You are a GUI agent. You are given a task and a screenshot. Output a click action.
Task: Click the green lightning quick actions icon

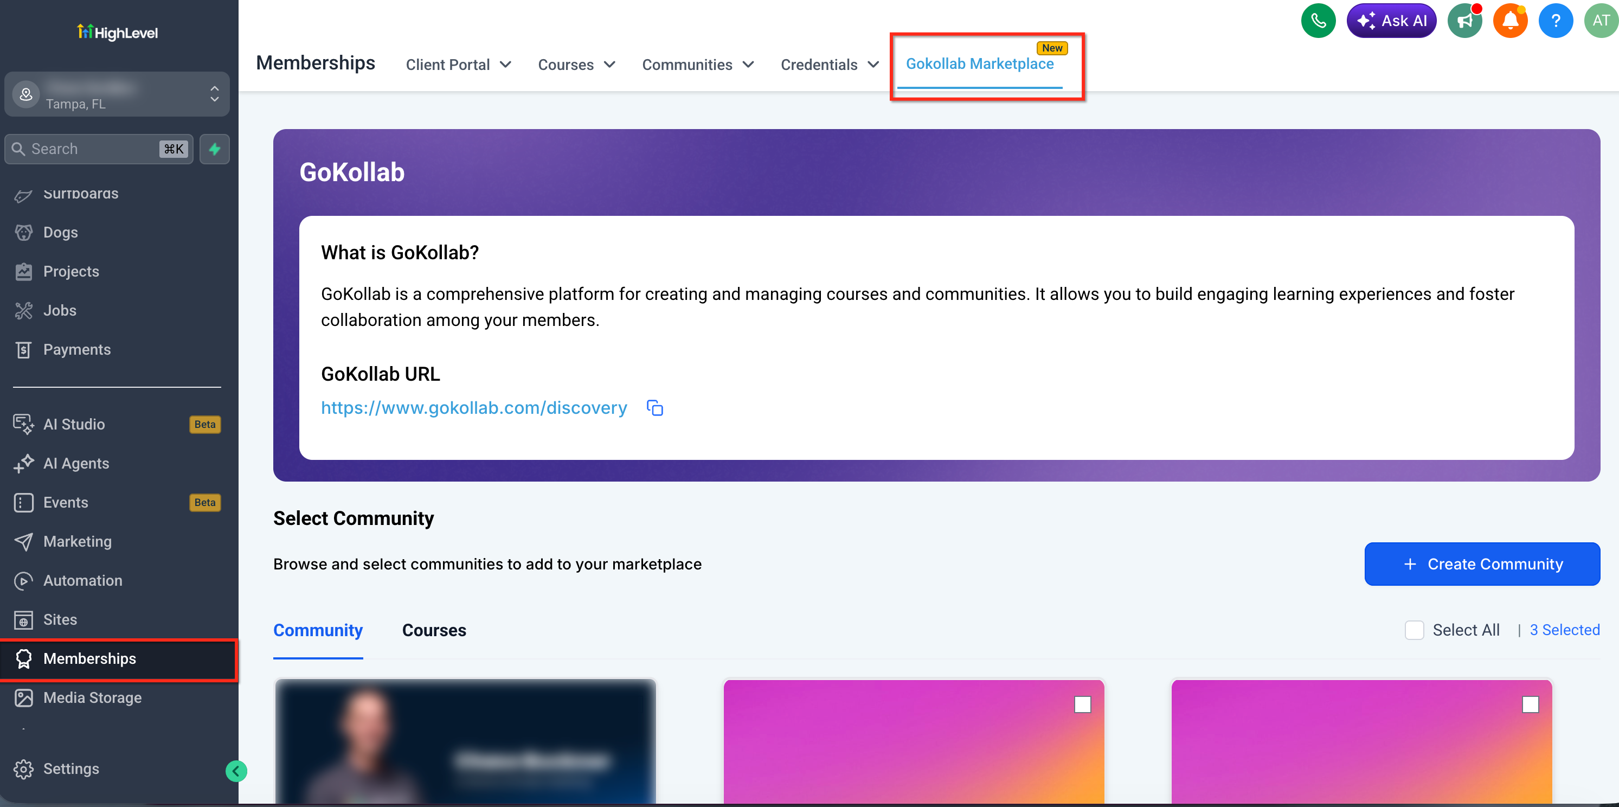pyautogui.click(x=214, y=149)
